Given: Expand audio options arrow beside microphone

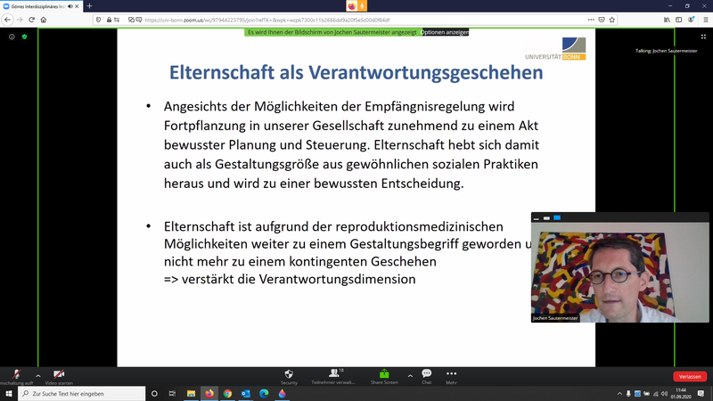Looking at the screenshot, I should (37, 375).
